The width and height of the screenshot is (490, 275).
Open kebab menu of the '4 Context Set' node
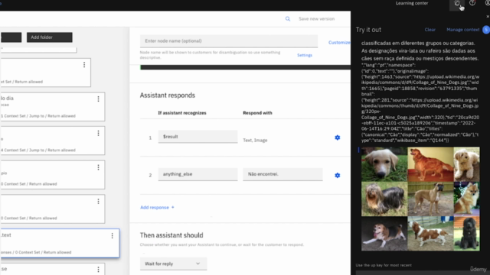coord(98,133)
